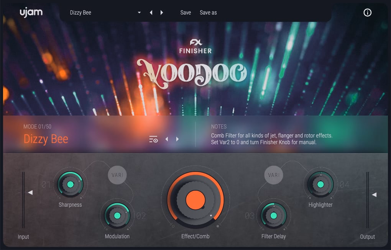Click the NOTES heading
The width and height of the screenshot is (391, 250).
[x=219, y=126]
